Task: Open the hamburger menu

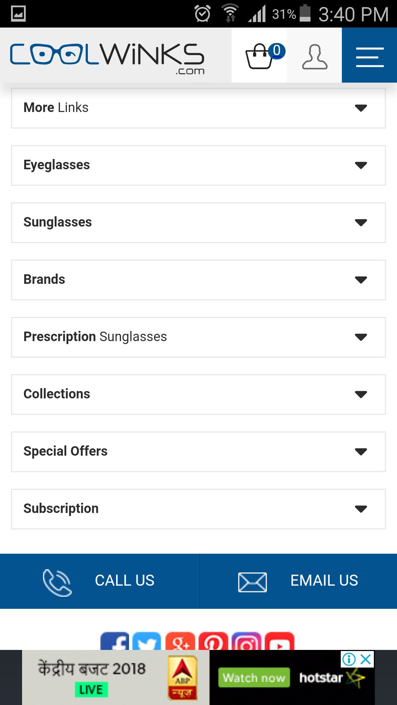Action: tap(369, 56)
